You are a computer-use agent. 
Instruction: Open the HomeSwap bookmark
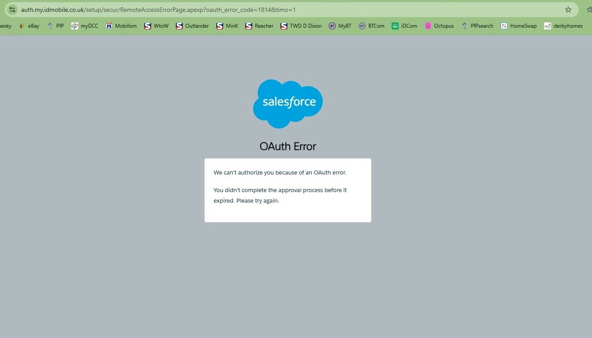pos(519,26)
